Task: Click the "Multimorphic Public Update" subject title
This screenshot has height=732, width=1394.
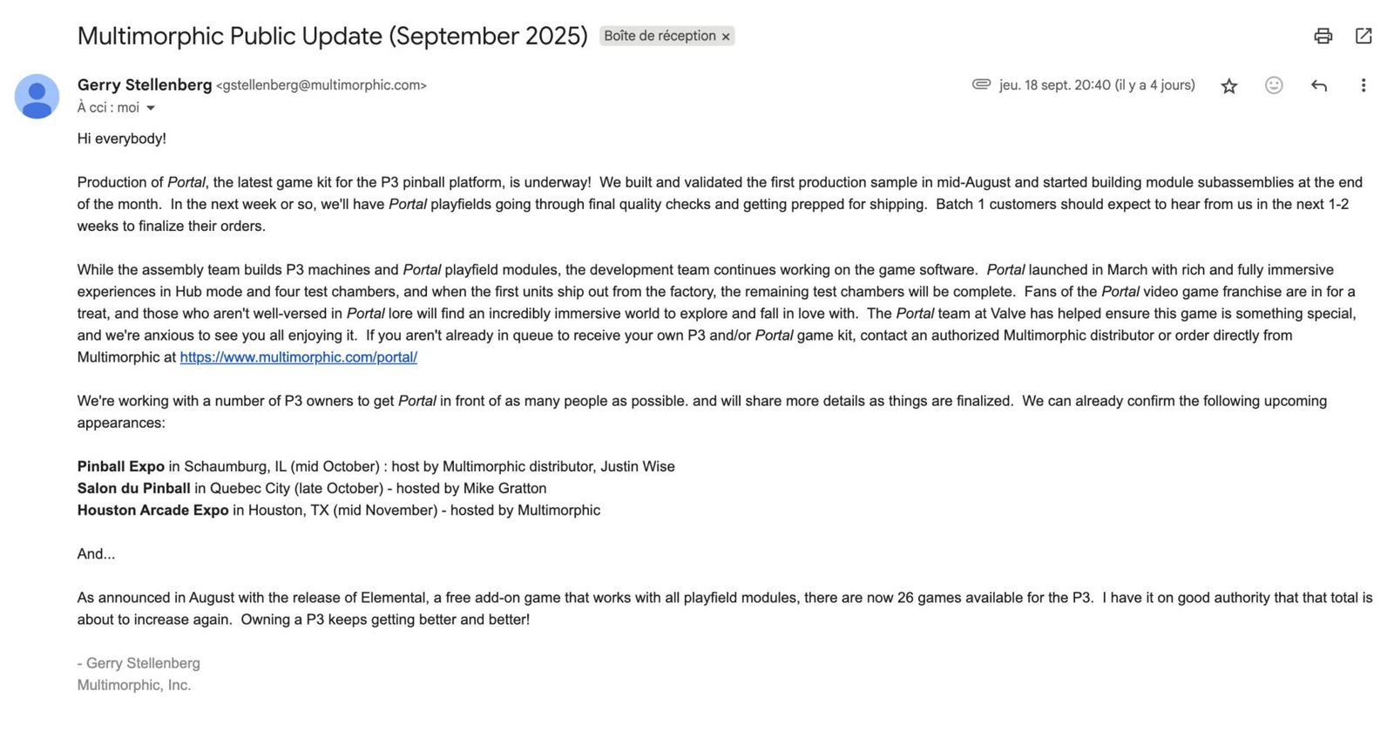Action: pyautogui.click(x=332, y=36)
